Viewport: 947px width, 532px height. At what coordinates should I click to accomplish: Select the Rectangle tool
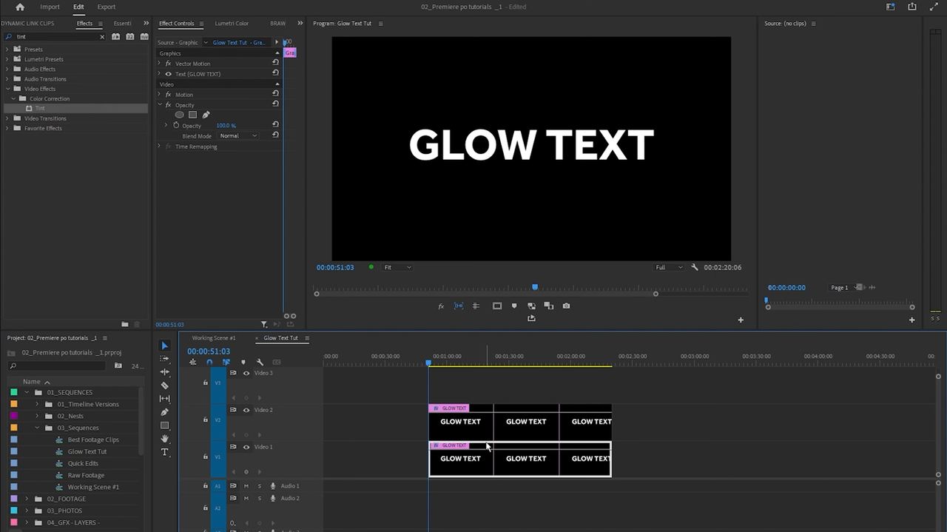164,425
